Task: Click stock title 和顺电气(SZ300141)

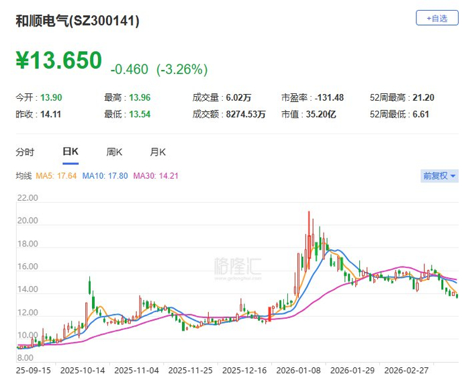Action: click(x=77, y=21)
